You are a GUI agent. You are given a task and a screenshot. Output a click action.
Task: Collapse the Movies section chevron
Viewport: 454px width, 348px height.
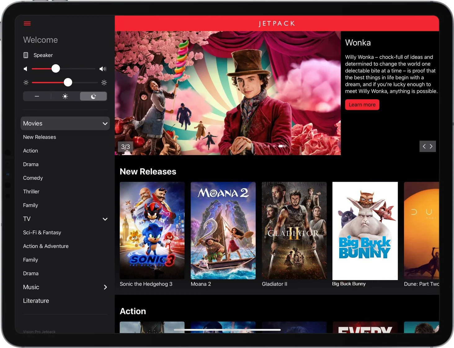pos(105,123)
